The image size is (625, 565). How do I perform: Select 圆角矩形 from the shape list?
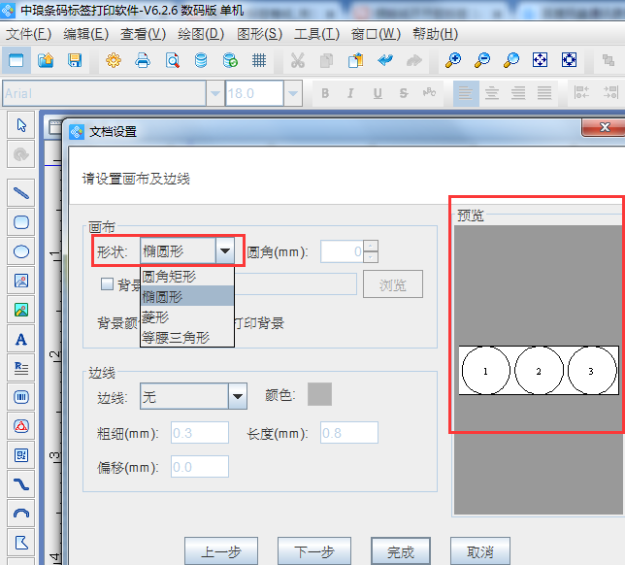click(169, 276)
